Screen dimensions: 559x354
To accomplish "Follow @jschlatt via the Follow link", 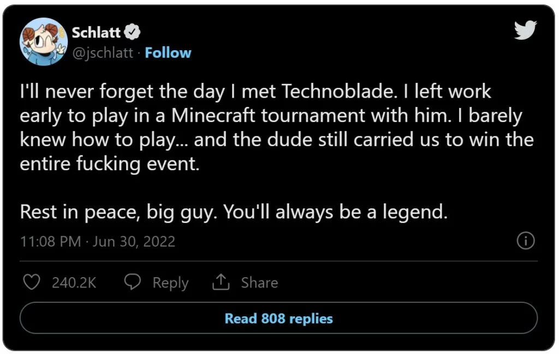I will 168,52.
